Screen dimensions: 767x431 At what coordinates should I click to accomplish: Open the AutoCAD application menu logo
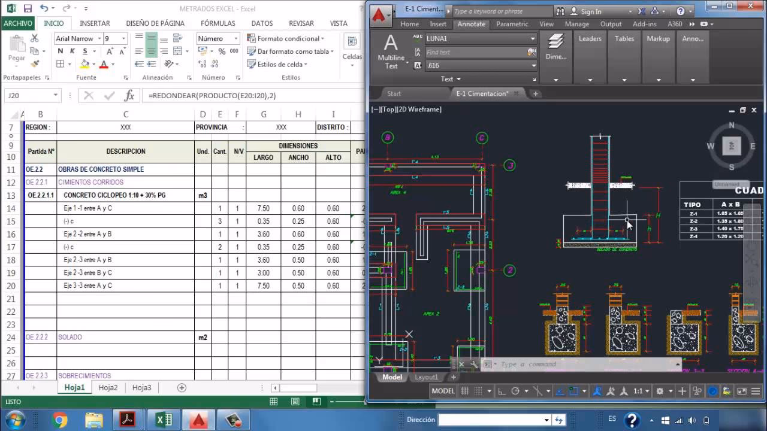(x=379, y=14)
